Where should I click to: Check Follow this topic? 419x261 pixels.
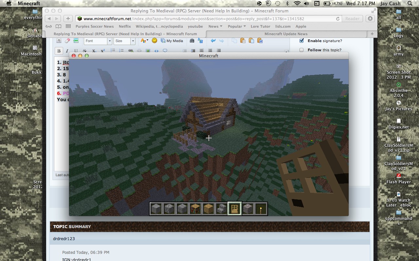tap(301, 49)
